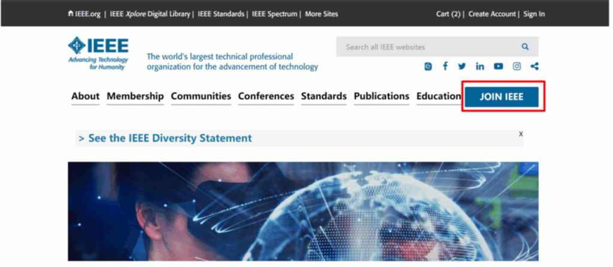Expand the More Sites list
This screenshot has height=267, width=613.
[x=321, y=14]
